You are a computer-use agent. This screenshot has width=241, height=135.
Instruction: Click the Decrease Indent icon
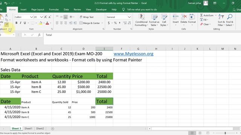[70, 23]
